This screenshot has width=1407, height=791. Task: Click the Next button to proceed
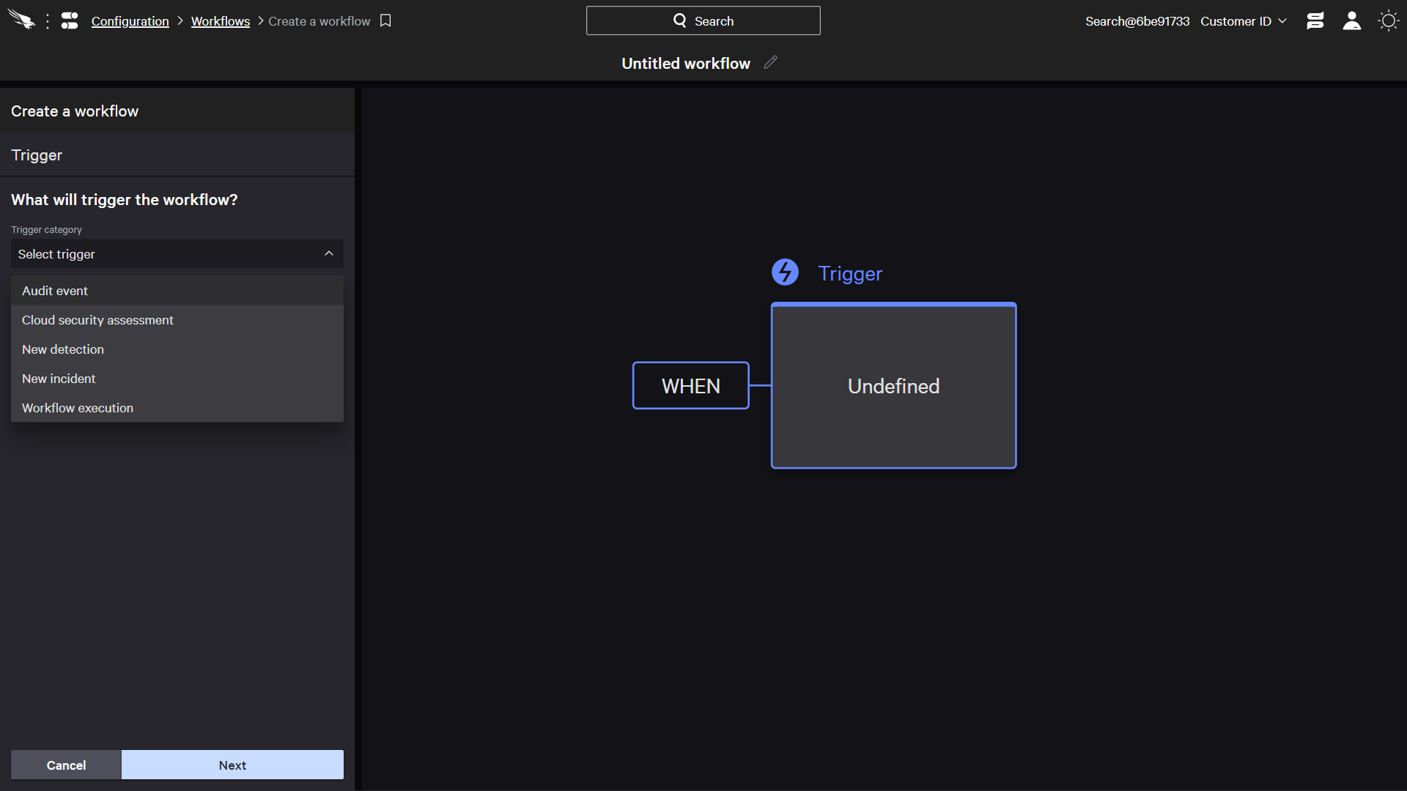(232, 765)
